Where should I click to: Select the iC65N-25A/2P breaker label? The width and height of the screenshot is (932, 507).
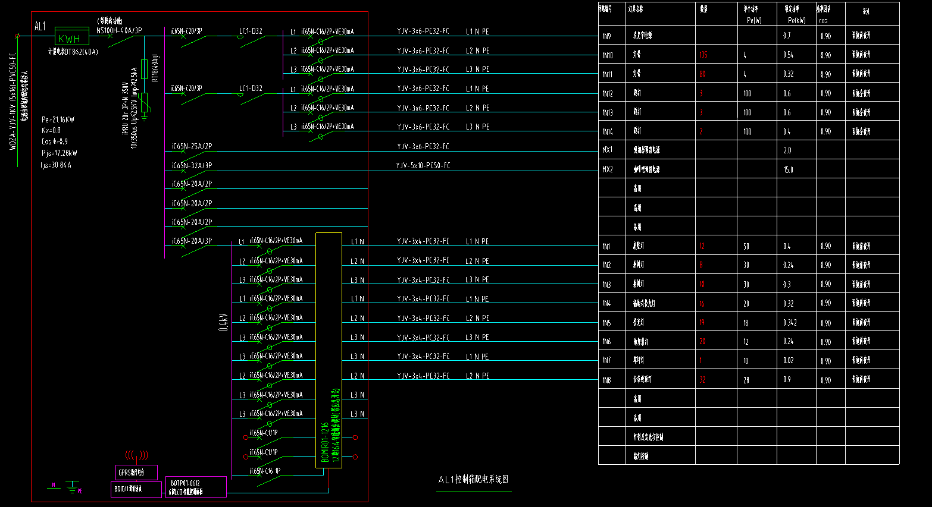coord(192,146)
